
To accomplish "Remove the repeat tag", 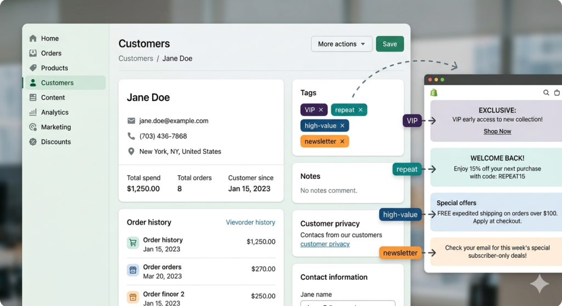I will [361, 110].
